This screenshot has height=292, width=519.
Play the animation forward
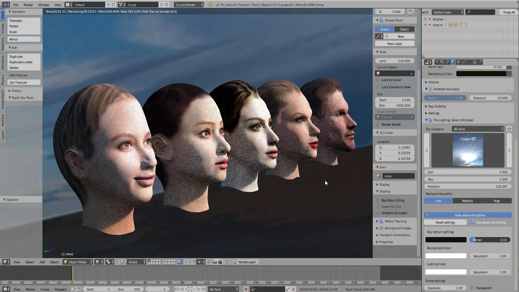[193, 289]
